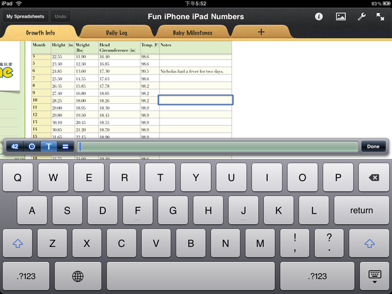This screenshot has height=294, width=392.
Task: Select the month 12 row cell
Action: click(41, 115)
